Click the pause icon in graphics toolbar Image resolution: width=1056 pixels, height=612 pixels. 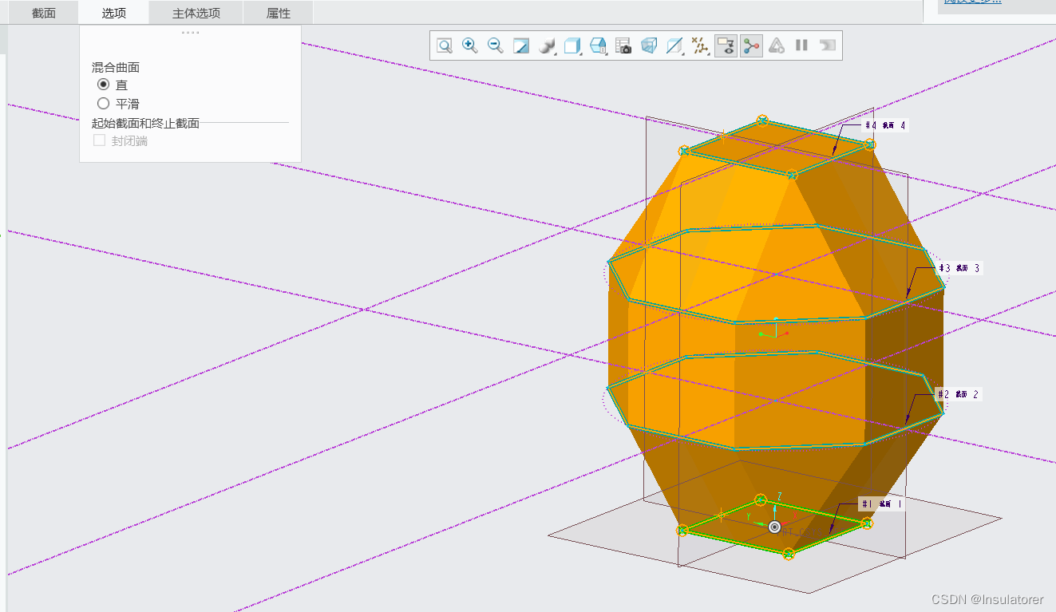click(802, 46)
